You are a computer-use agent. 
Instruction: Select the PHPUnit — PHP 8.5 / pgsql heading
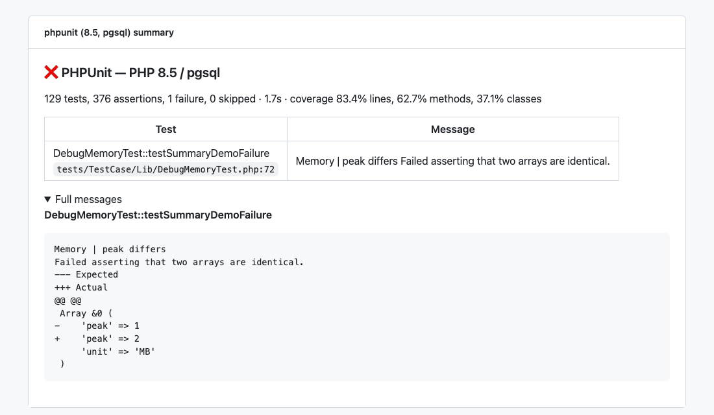[x=140, y=73]
